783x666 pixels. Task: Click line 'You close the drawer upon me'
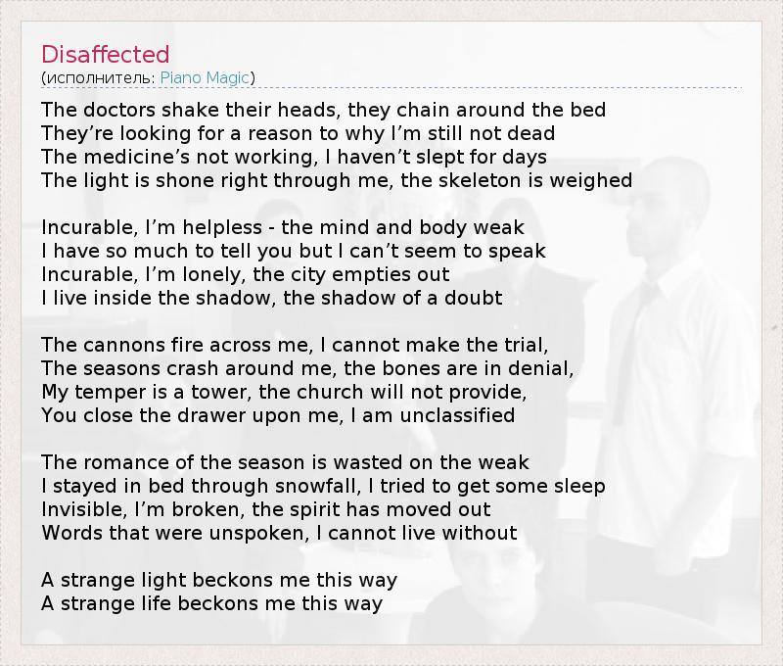[278, 415]
